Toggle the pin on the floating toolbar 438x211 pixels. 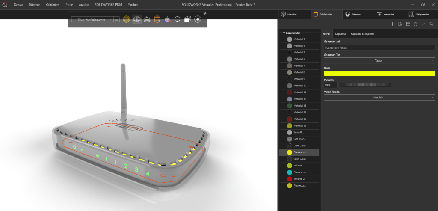coord(204,14)
